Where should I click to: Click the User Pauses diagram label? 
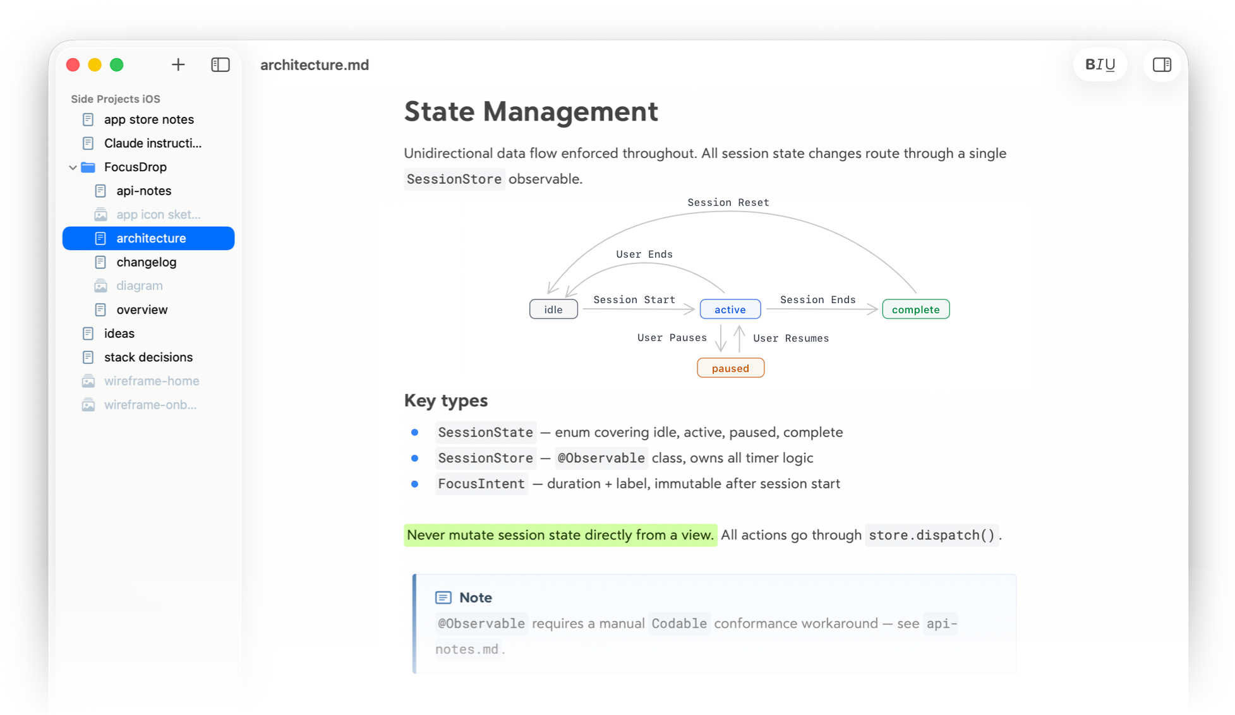(672, 338)
